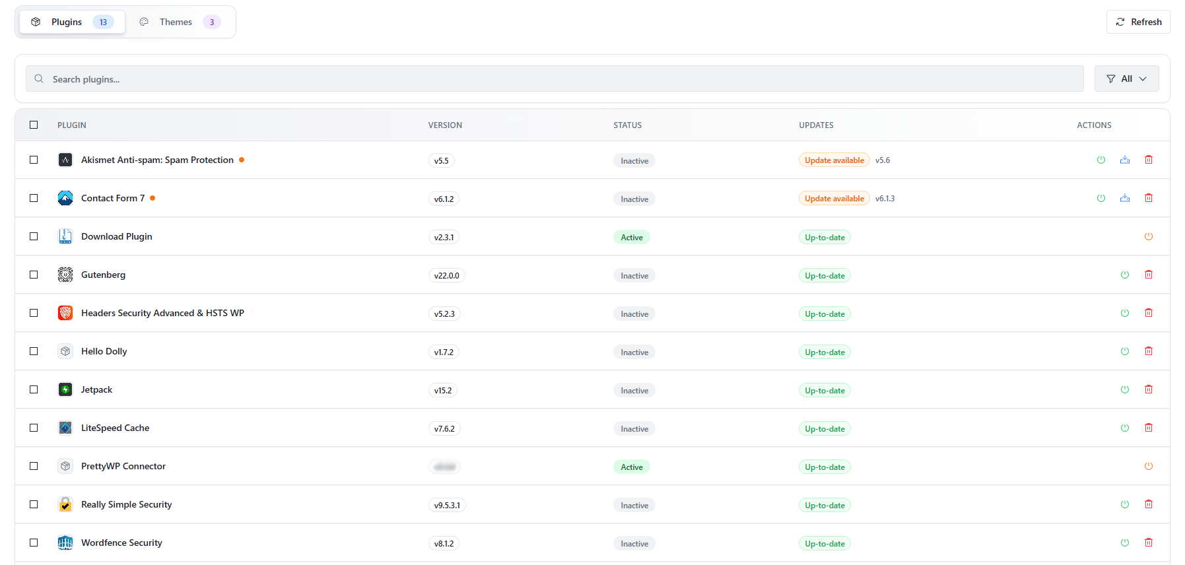Delete the Contact Form 7 plugin
The image size is (1185, 565).
coord(1148,198)
